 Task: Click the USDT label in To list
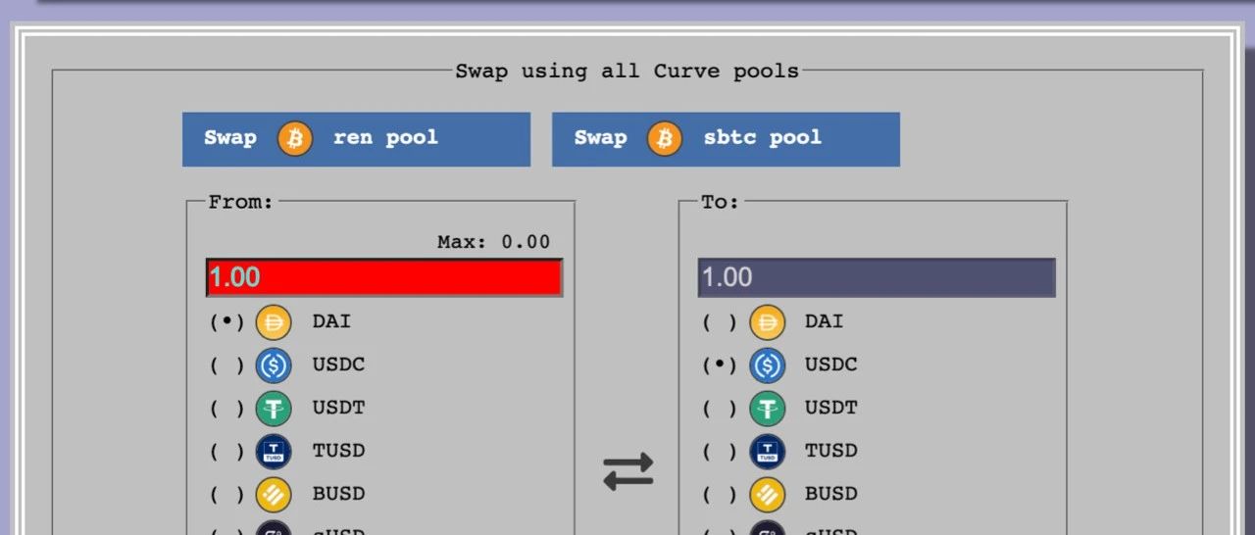[x=831, y=408]
